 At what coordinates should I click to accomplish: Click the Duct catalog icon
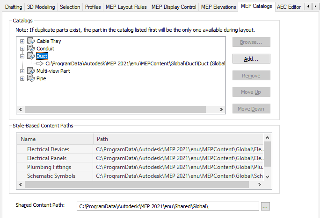coord(31,56)
